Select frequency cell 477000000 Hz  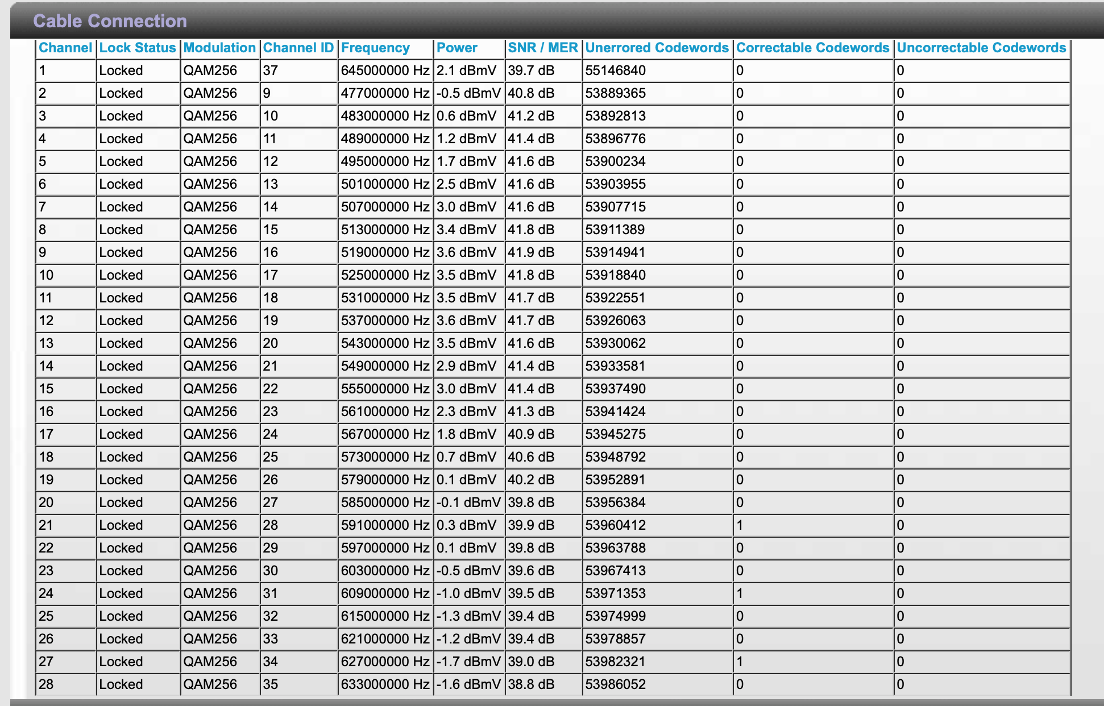[x=385, y=93]
